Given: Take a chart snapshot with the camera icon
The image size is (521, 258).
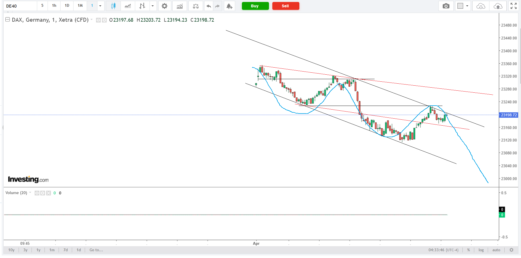Looking at the screenshot, I should [446, 6].
